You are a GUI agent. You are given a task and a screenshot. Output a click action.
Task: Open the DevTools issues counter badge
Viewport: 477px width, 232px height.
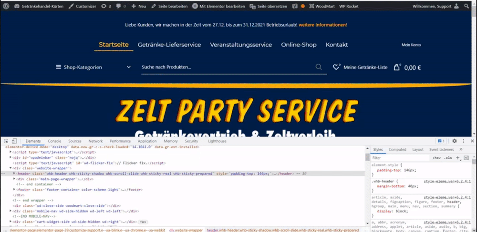point(441,141)
